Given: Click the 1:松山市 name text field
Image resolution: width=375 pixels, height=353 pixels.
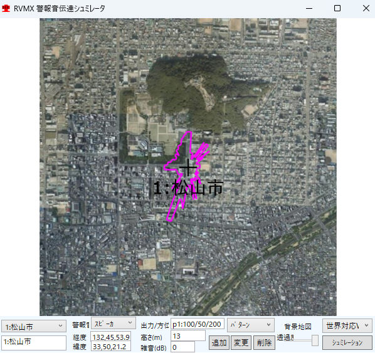Looking at the screenshot, I should [x=34, y=342].
